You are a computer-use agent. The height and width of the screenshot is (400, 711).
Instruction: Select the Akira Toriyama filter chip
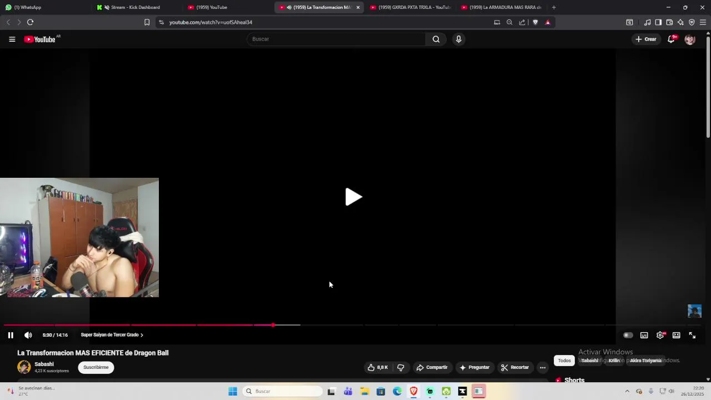[x=645, y=361]
